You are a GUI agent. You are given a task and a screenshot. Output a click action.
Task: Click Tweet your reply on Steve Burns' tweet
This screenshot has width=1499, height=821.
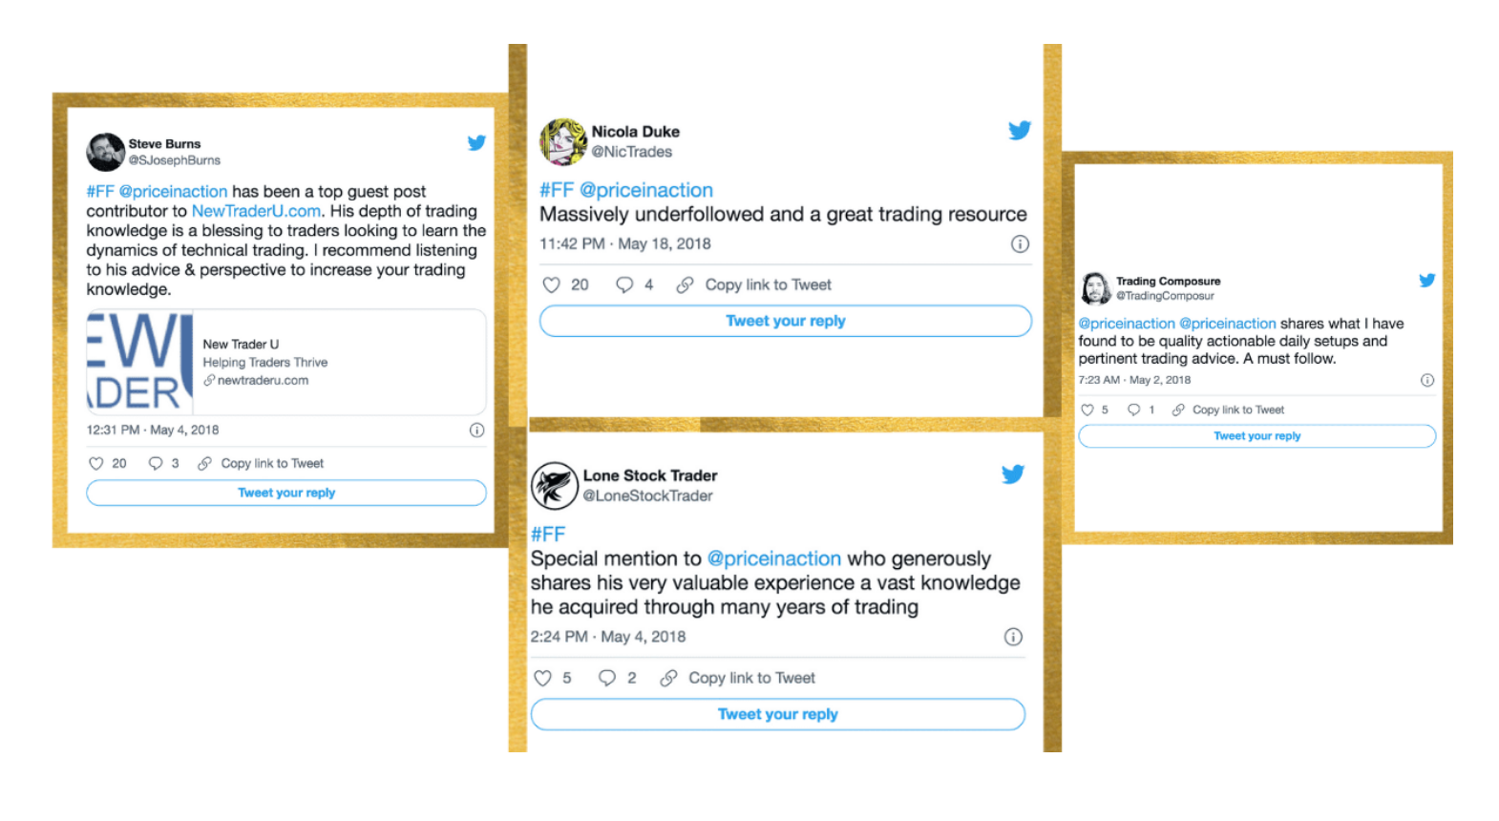click(x=286, y=493)
